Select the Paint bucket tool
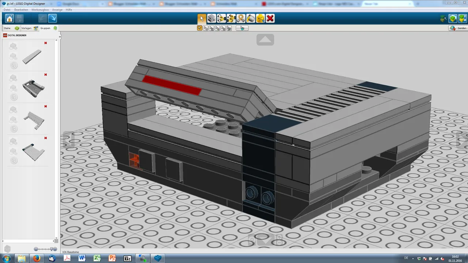 (250, 18)
